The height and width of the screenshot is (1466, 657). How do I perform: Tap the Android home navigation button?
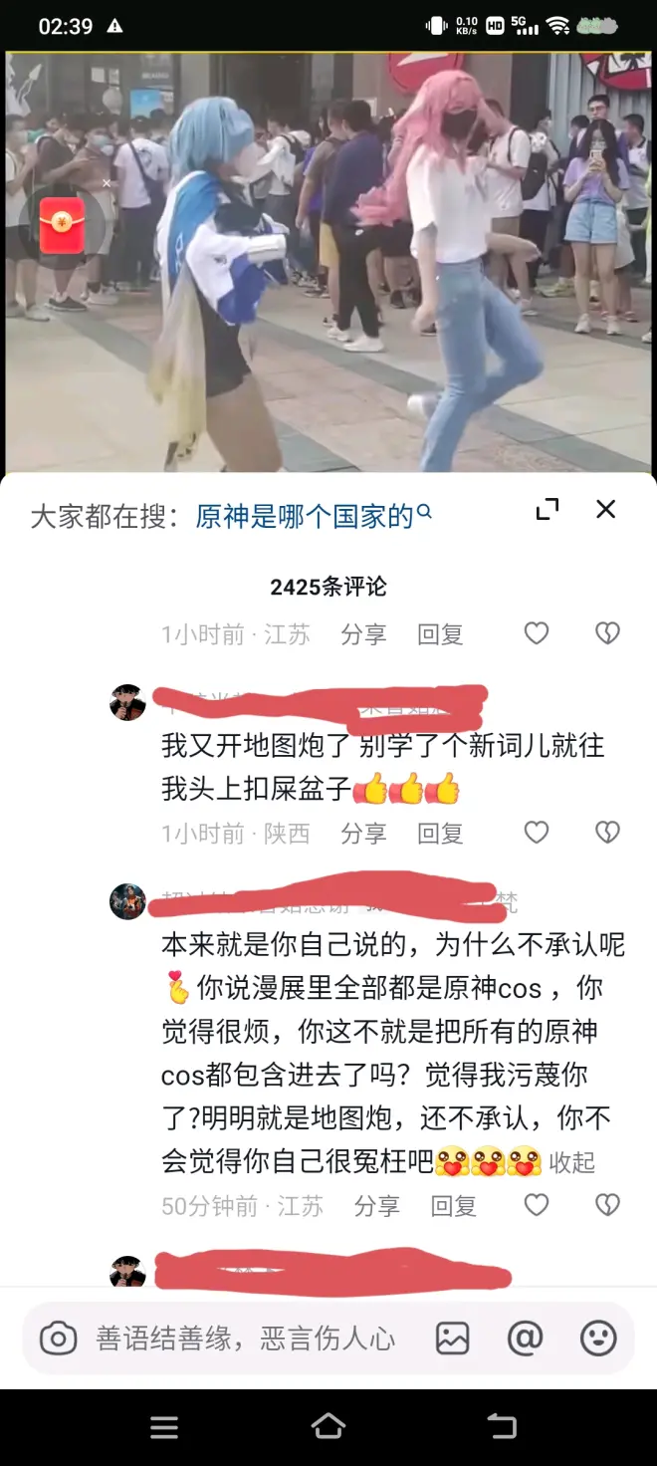pos(328,1426)
